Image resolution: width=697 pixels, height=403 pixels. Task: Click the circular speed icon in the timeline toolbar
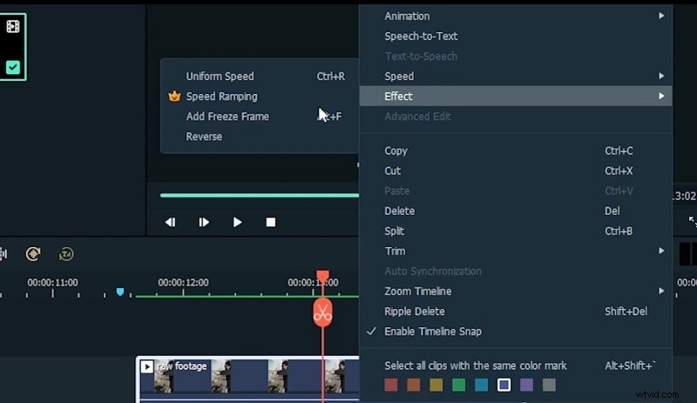pyautogui.click(x=66, y=254)
